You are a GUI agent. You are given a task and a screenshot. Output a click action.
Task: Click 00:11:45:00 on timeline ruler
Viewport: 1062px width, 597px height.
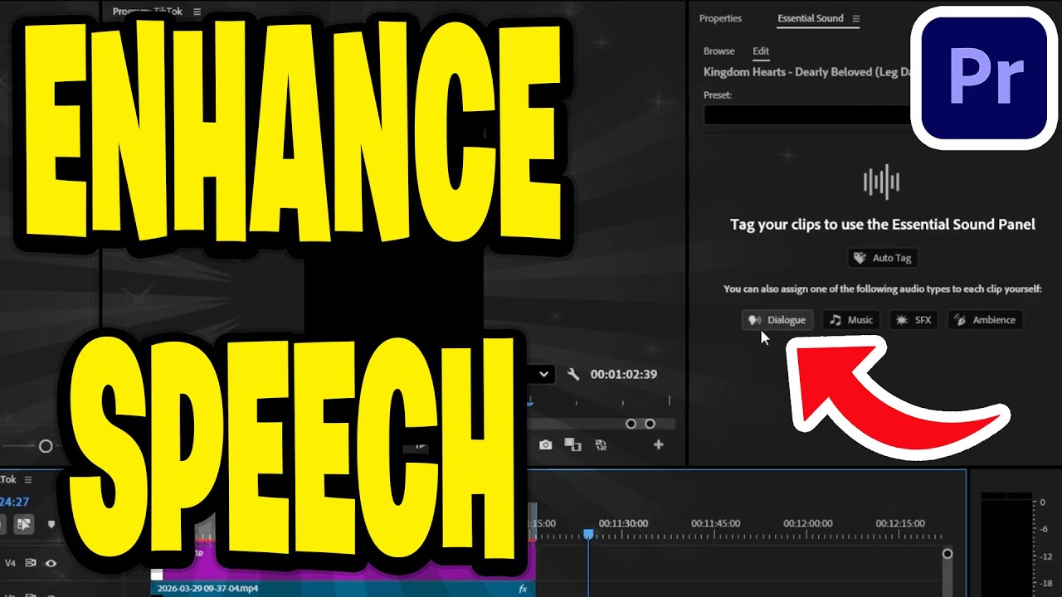point(716,524)
